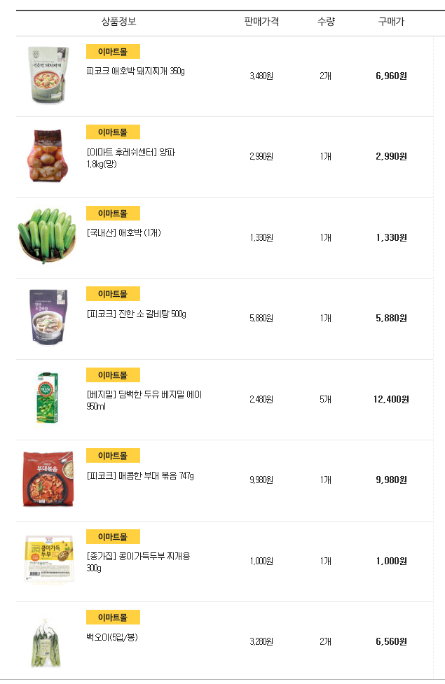This screenshot has height=684, width=445.
Task: Open the 백오이 cucumber bag image
Action: (x=46, y=641)
